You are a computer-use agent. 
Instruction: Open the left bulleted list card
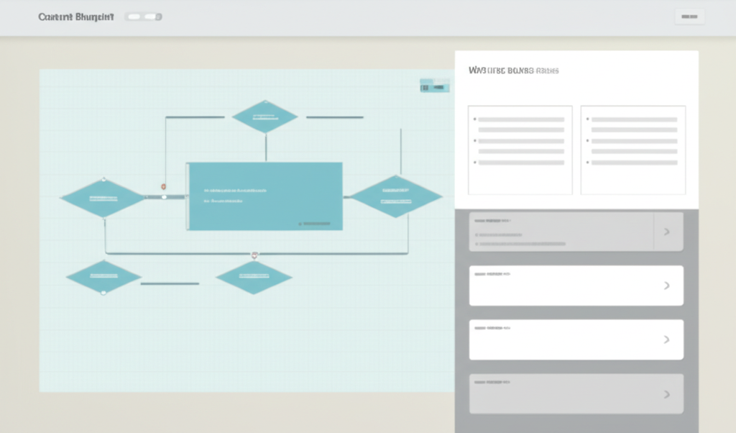click(520, 150)
